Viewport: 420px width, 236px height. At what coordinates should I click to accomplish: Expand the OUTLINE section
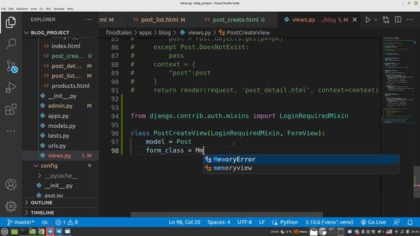click(60, 203)
